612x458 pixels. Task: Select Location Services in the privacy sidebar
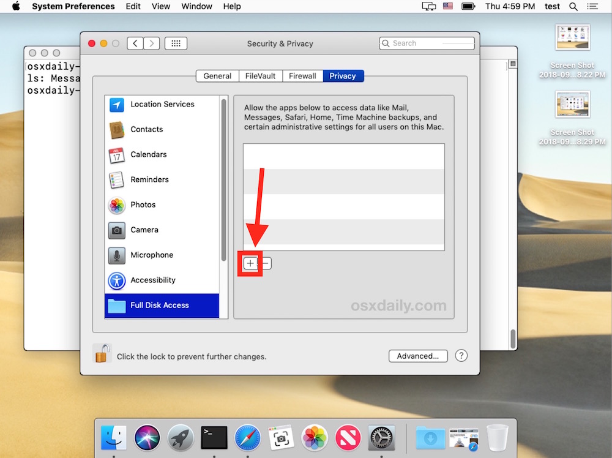click(x=161, y=104)
